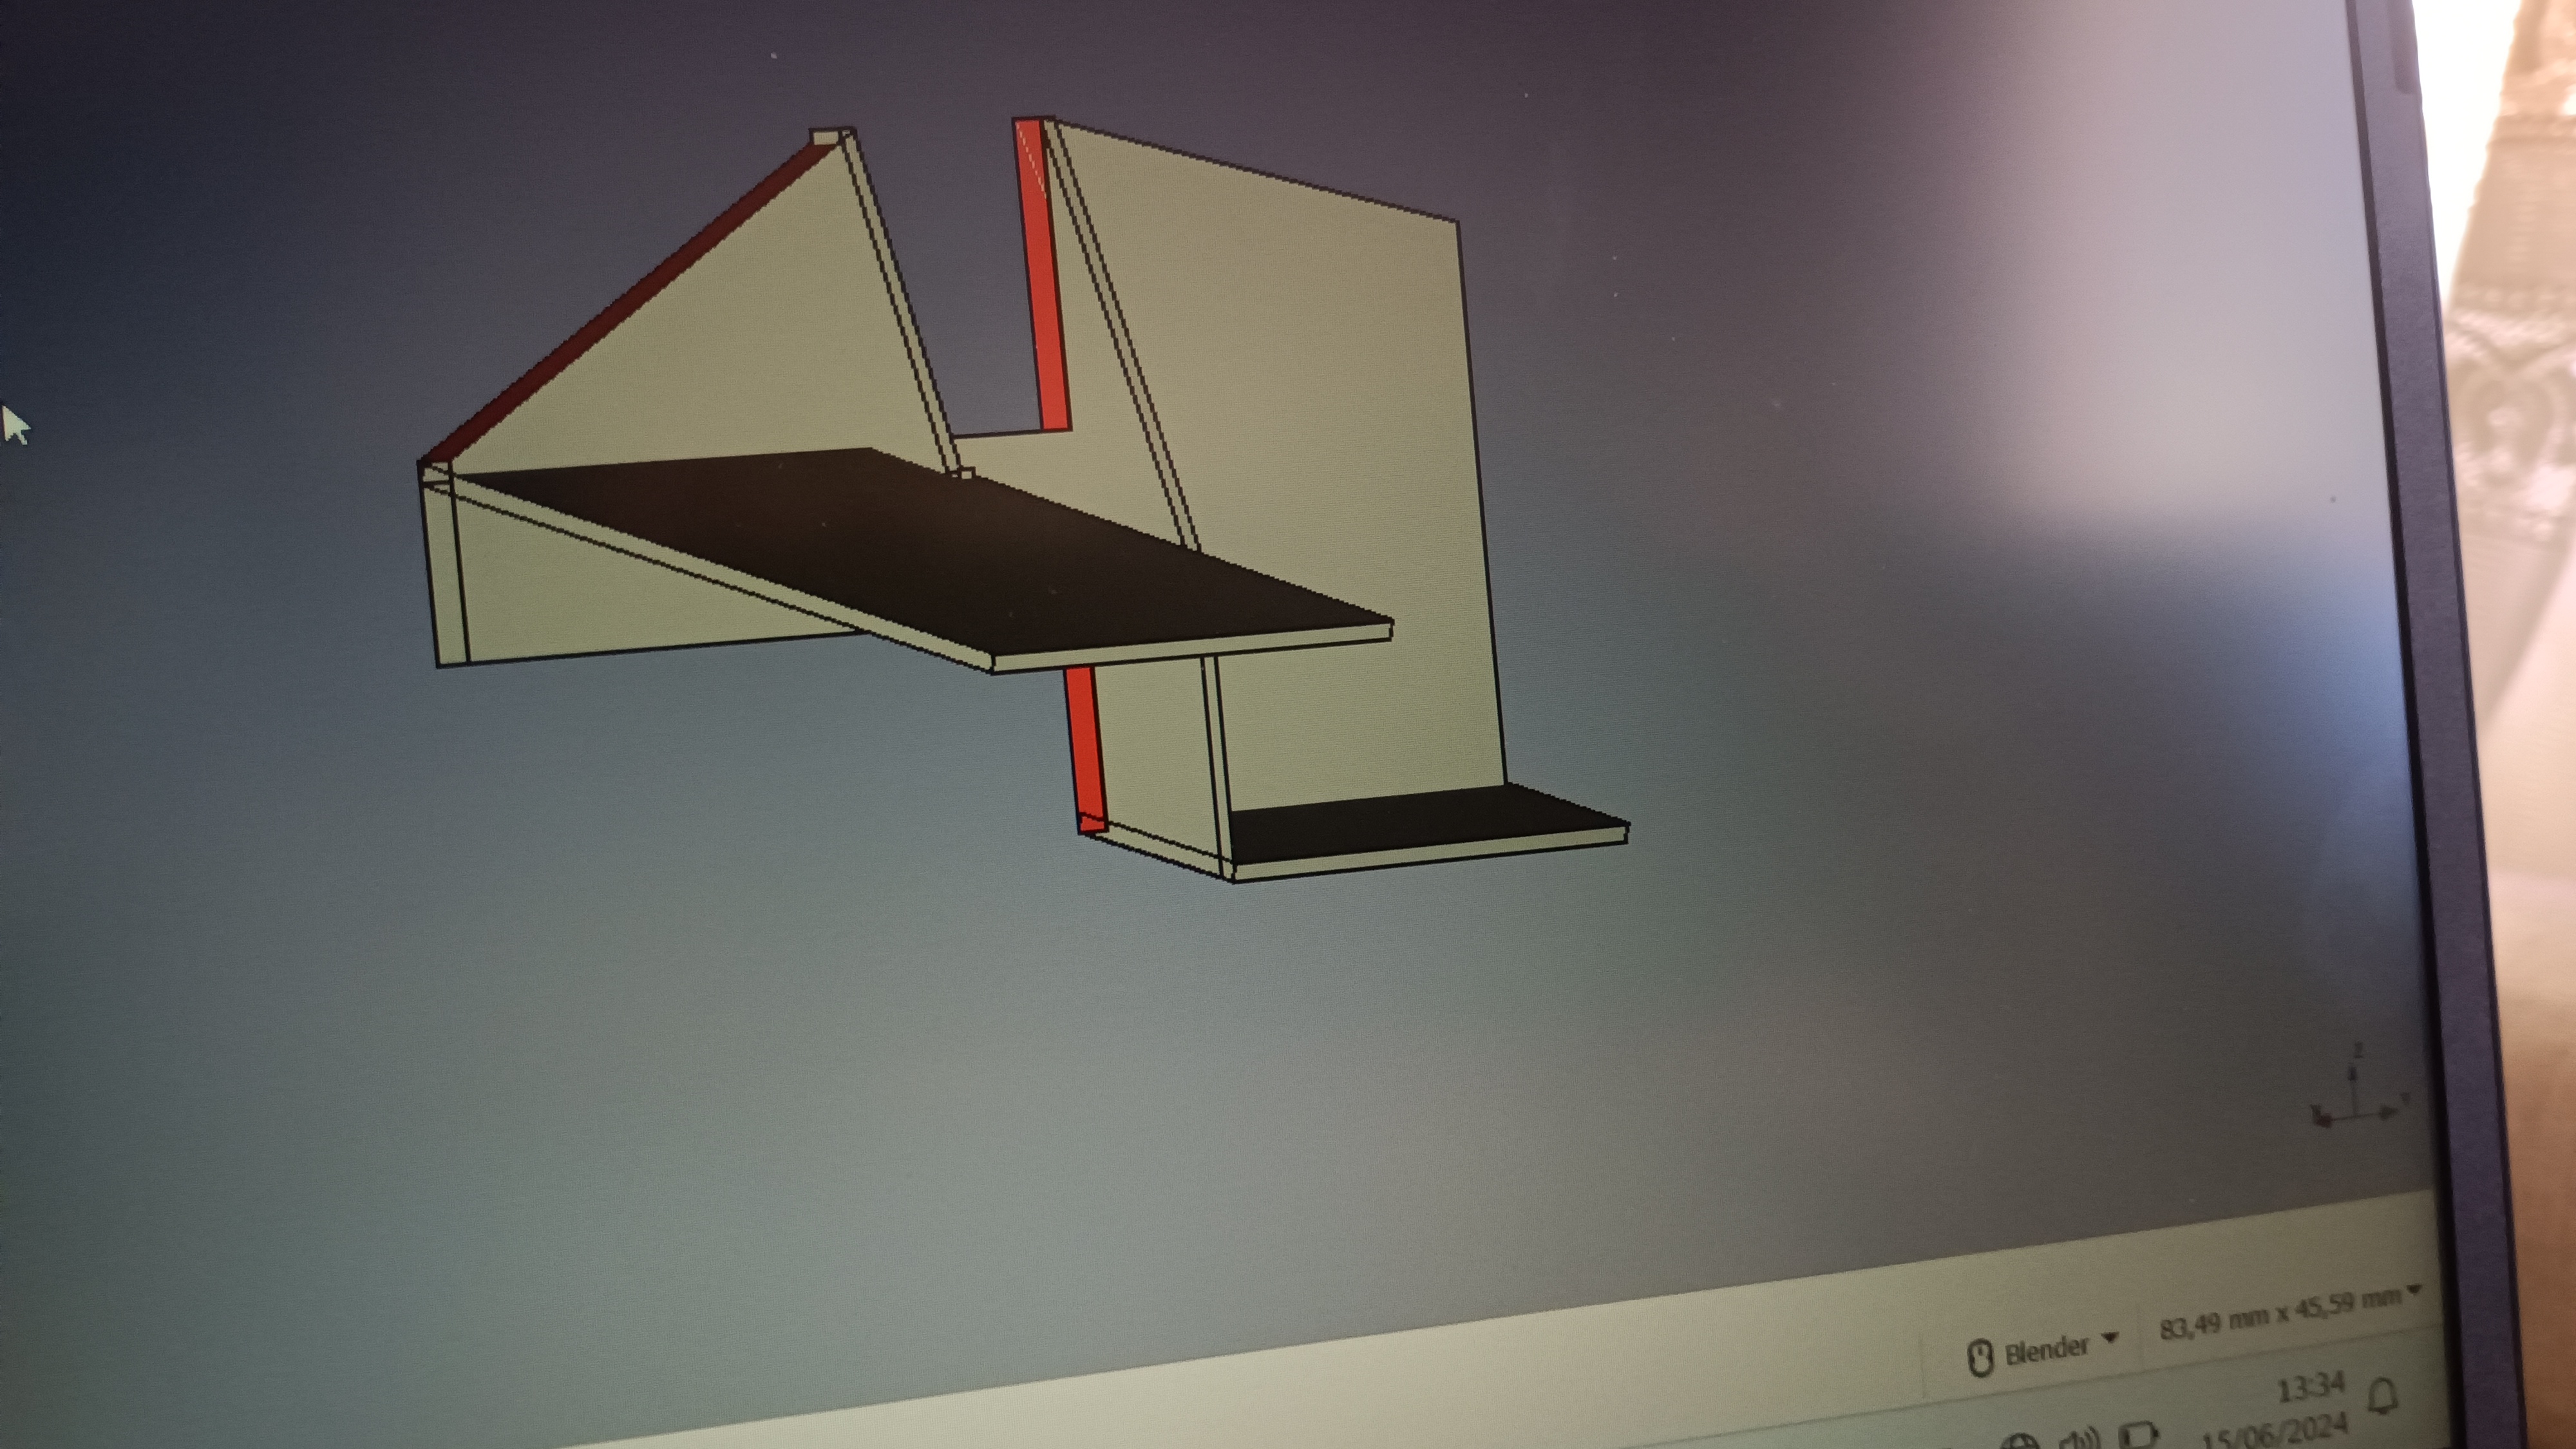Click the 13:34 clock in the taskbar
The height and width of the screenshot is (1449, 2576).
coord(2311,1388)
